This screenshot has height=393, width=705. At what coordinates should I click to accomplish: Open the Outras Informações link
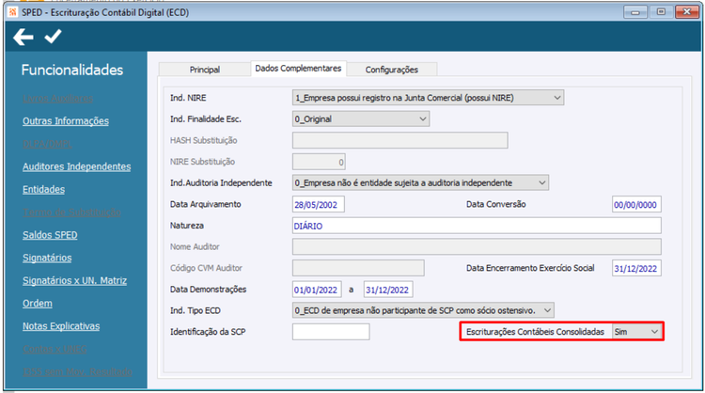coord(66,121)
